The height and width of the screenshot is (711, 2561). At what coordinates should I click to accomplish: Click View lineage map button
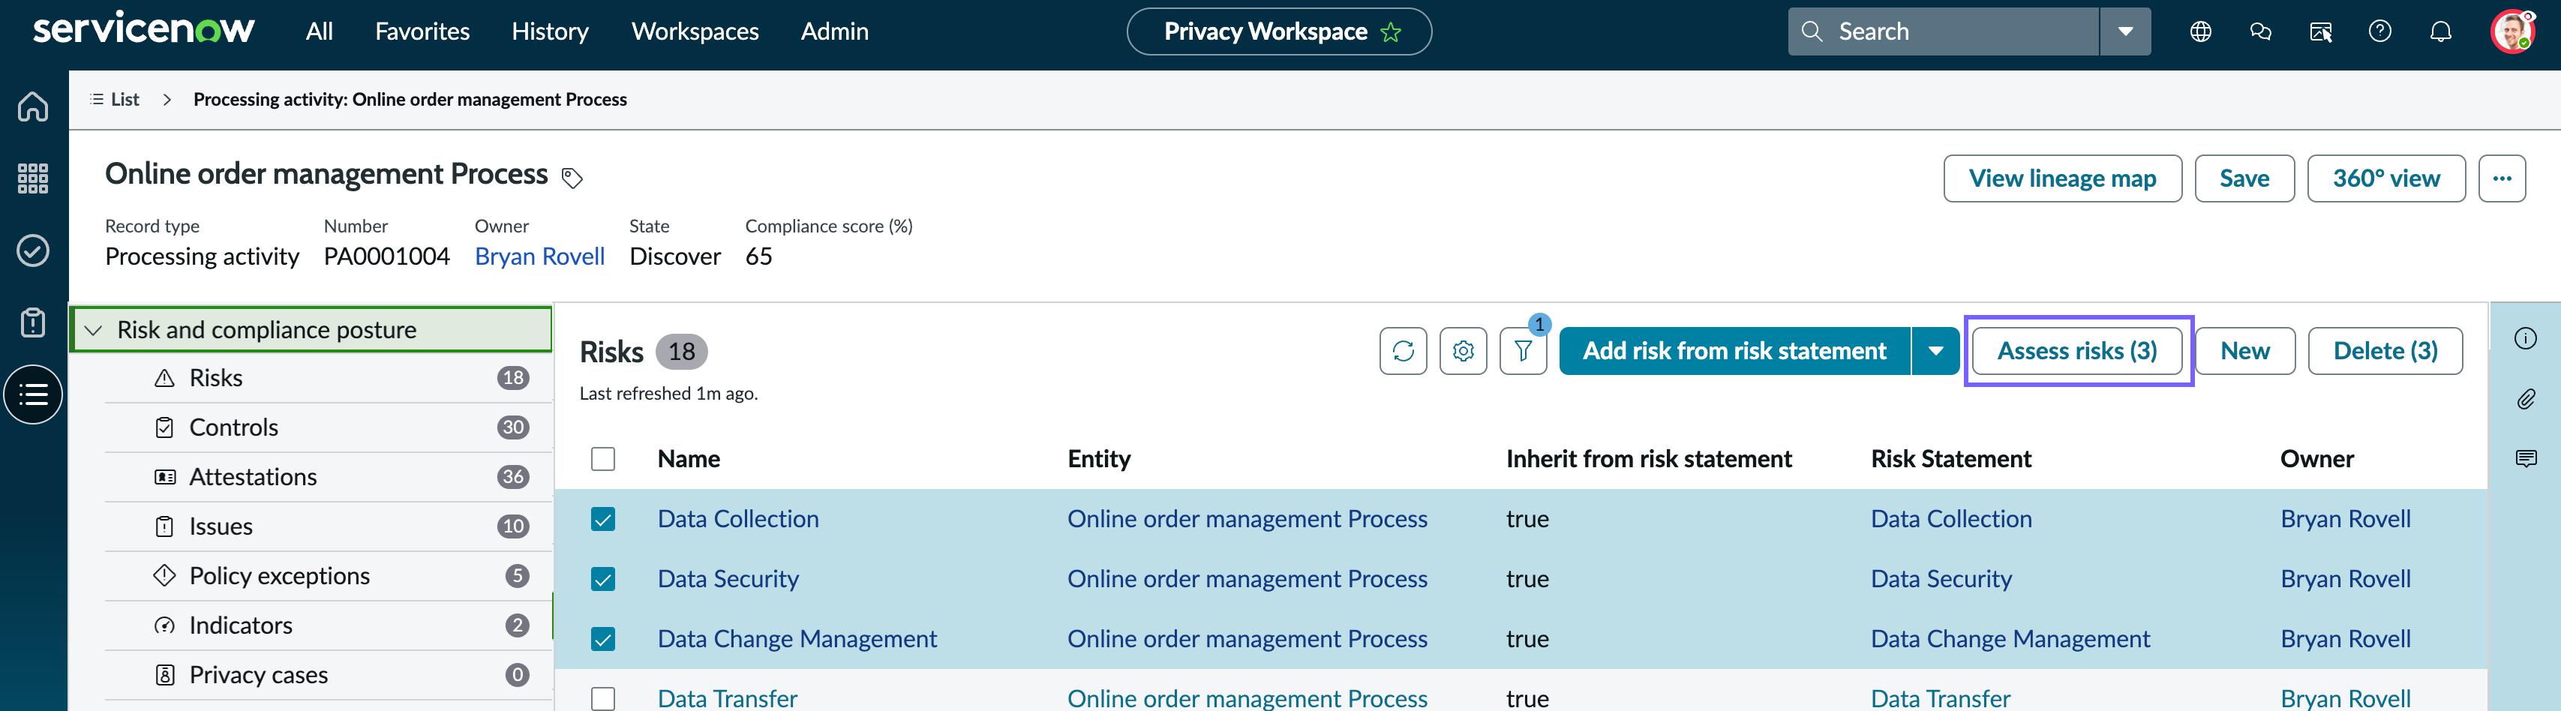tap(2062, 178)
